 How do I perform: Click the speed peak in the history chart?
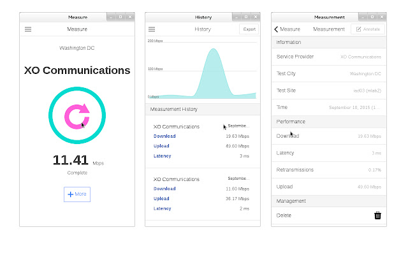tap(214, 50)
